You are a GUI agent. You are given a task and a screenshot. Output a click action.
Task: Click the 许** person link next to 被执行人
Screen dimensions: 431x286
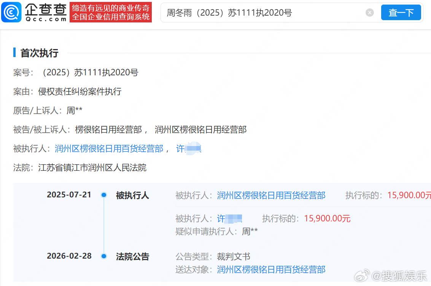189,148
